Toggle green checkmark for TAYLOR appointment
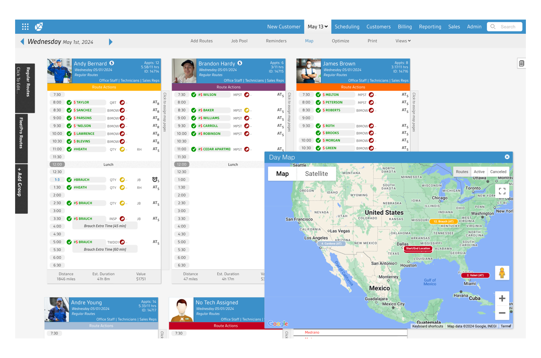The height and width of the screenshot is (358, 541). [69, 102]
